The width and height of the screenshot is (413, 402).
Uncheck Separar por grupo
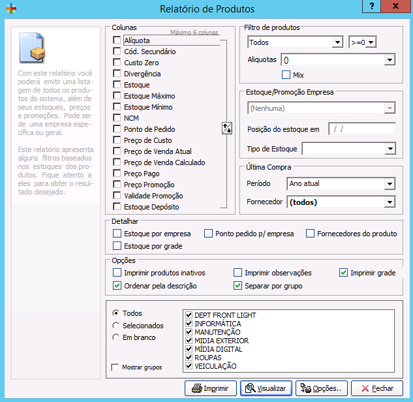tap(238, 286)
